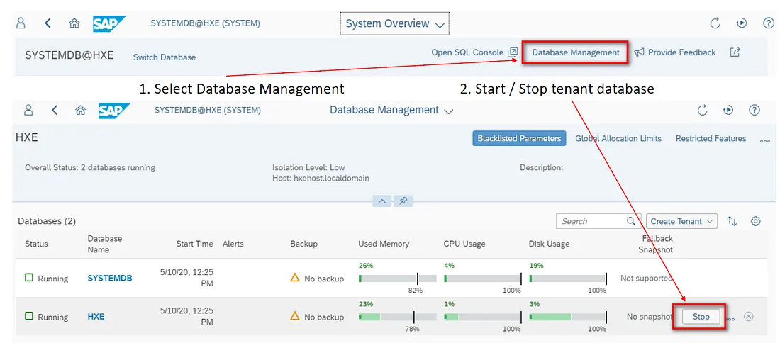780x343 pixels.
Task: Open Restricted Features
Action: 711,139
